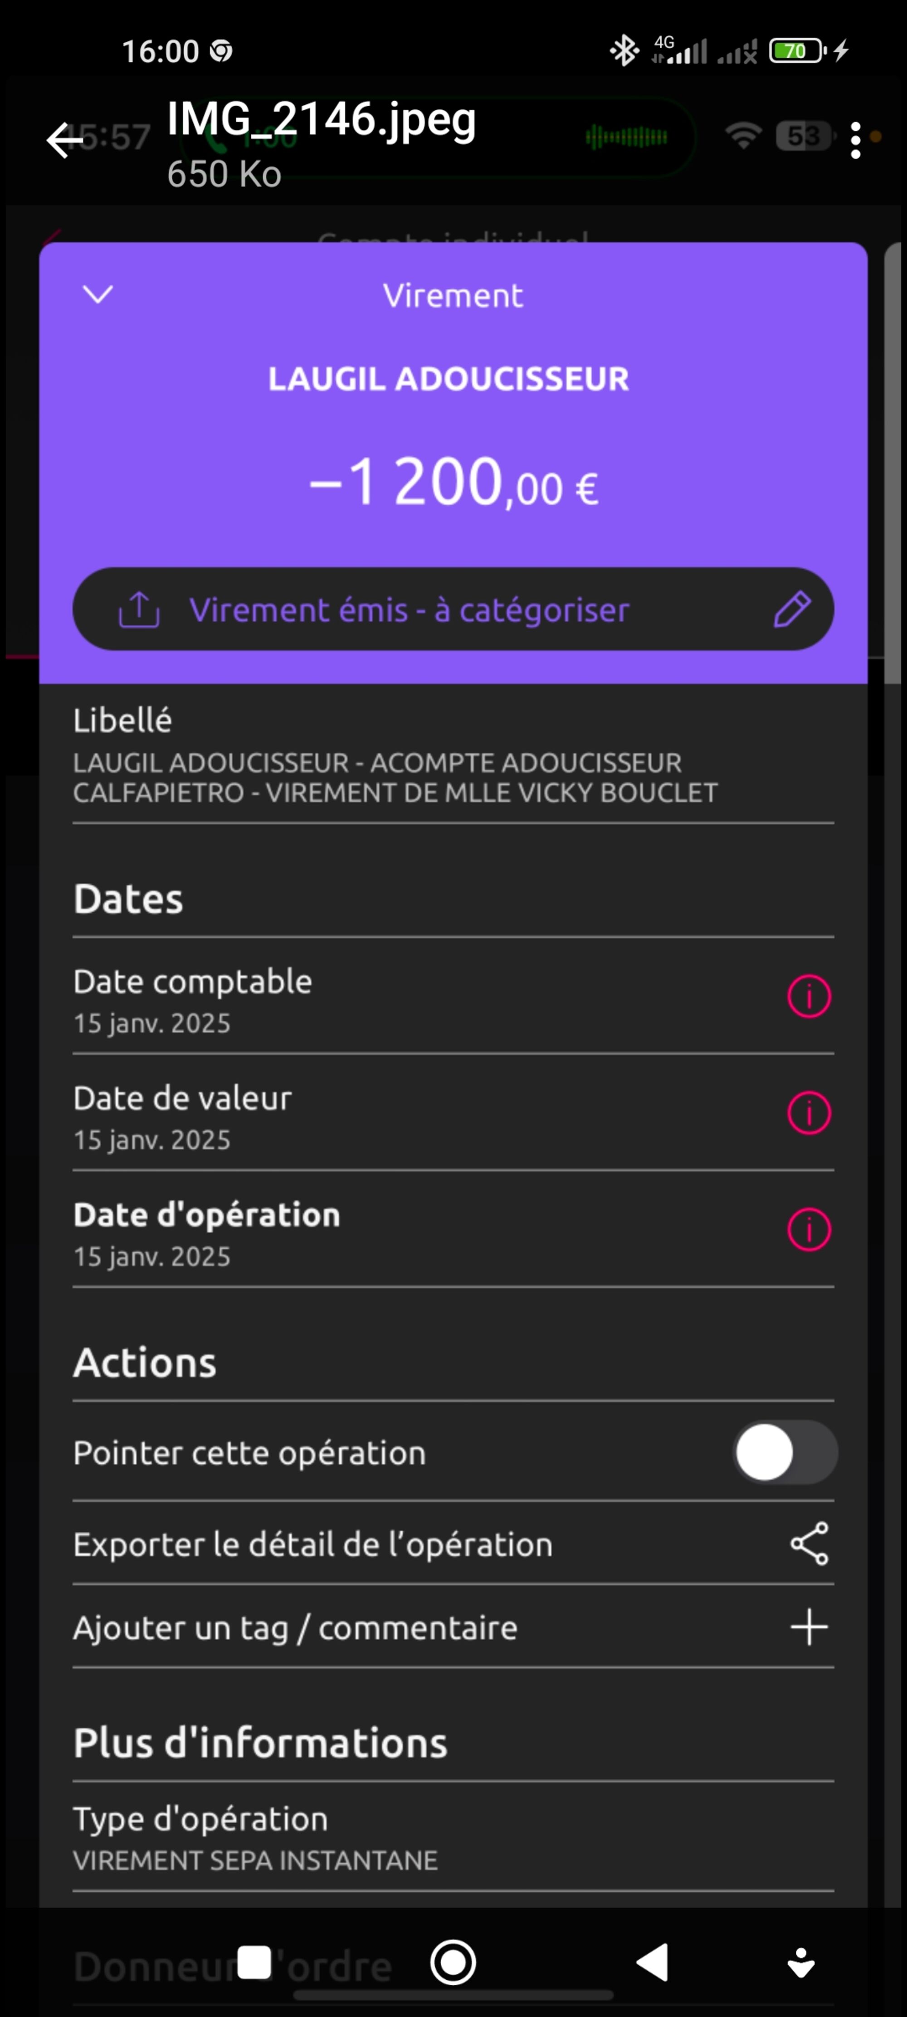Viewport: 907px width, 2017px height.
Task: Tap the share icon to export operation
Action: pos(809,1544)
